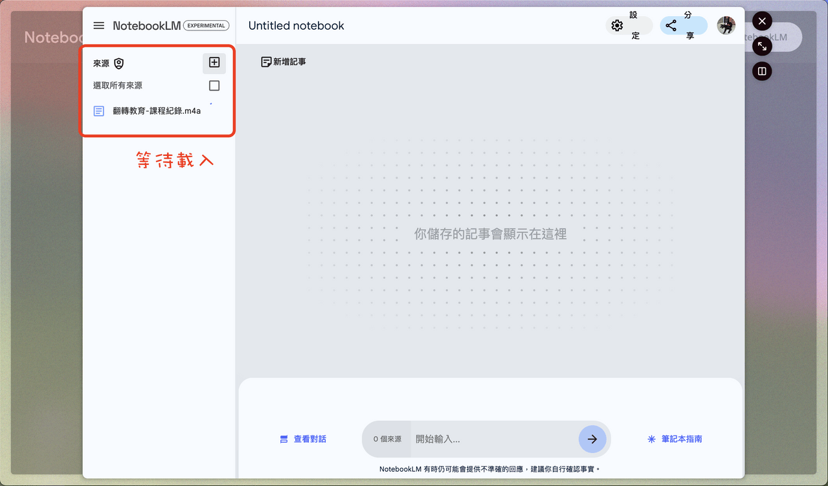Click the 分享 share button
The width and height of the screenshot is (828, 486).
click(683, 26)
